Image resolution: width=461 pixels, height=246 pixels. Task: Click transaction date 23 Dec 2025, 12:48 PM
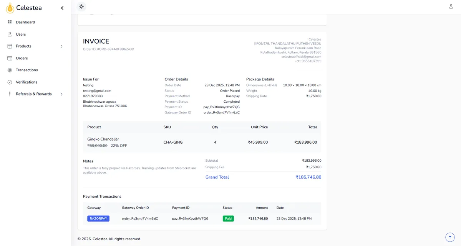tap(294, 218)
